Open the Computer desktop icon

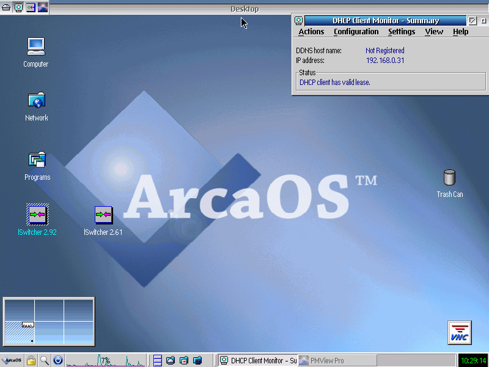point(36,46)
